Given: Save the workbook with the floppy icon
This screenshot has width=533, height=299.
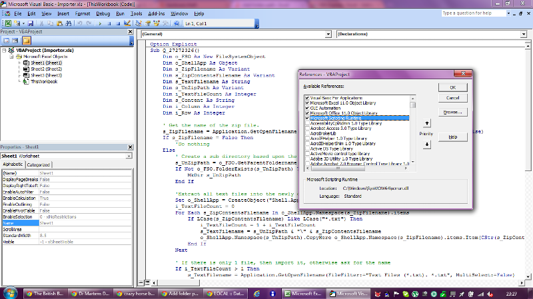Looking at the screenshot, I should (31, 23).
